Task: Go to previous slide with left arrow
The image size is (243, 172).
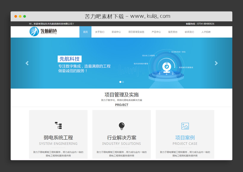Action: (27, 63)
